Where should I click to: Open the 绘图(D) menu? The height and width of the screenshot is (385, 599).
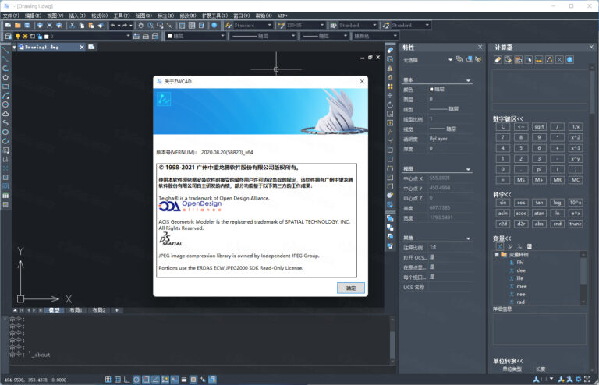pyautogui.click(x=144, y=16)
